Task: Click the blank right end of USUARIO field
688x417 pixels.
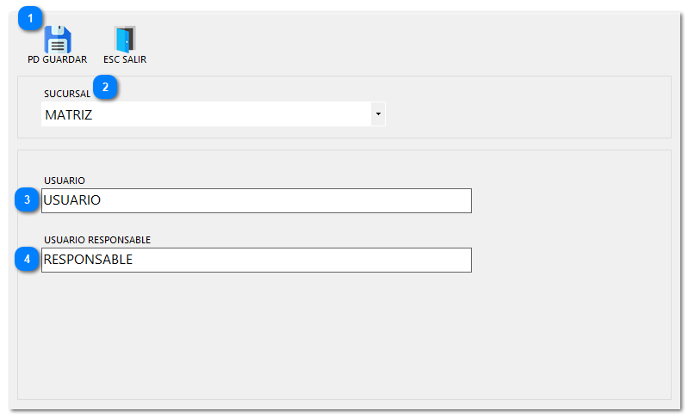Action: click(431, 200)
